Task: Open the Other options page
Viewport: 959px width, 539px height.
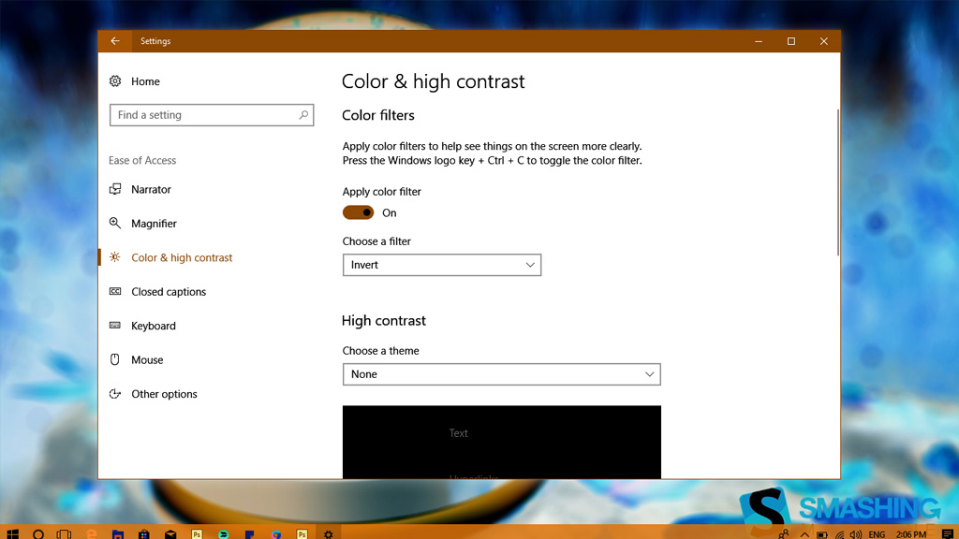Action: click(153, 394)
